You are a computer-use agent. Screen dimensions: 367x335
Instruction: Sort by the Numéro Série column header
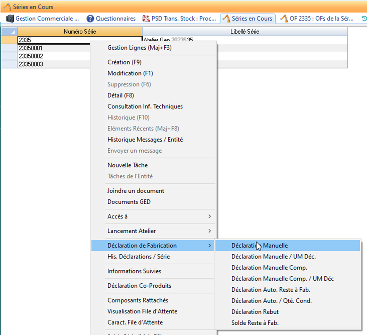pyautogui.click(x=80, y=32)
